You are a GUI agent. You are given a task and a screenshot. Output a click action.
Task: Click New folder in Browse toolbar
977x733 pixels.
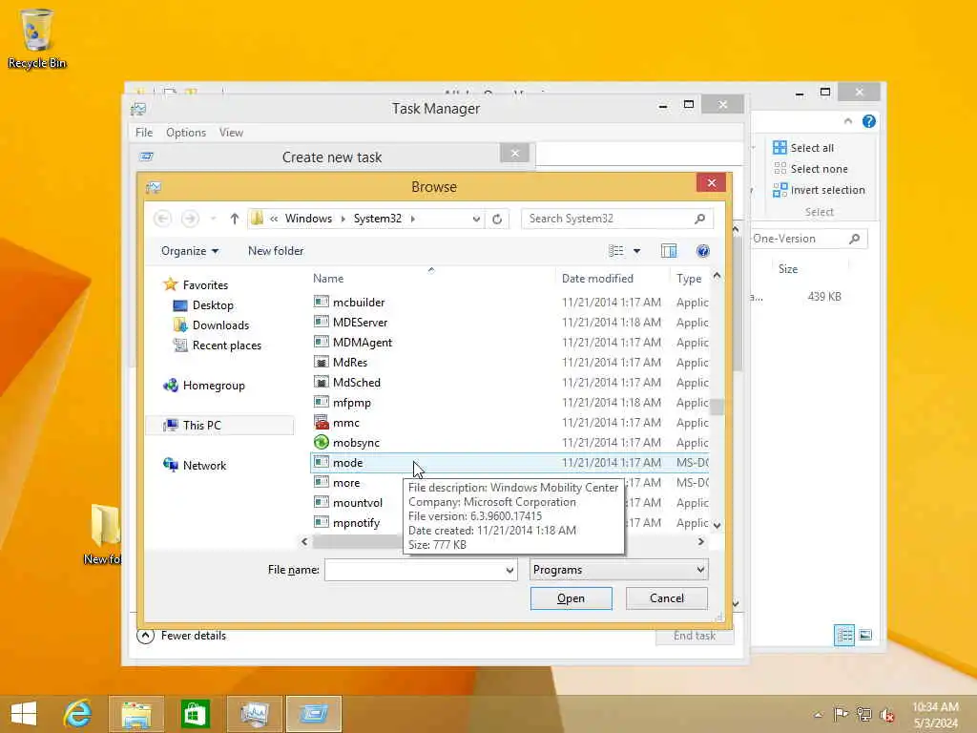(x=276, y=251)
